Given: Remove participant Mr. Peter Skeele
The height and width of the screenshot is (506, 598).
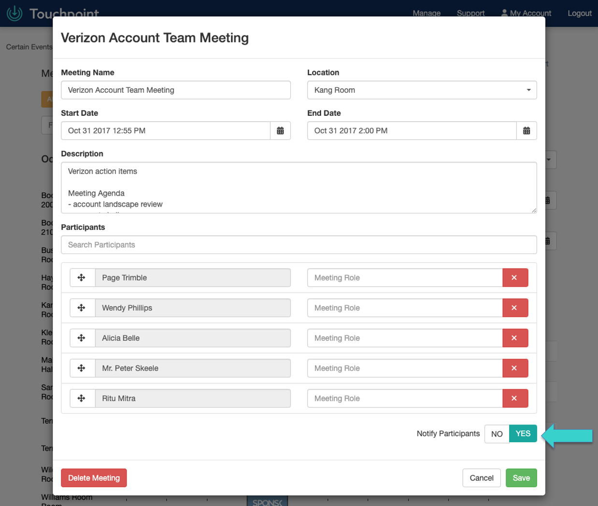Looking at the screenshot, I should [515, 368].
